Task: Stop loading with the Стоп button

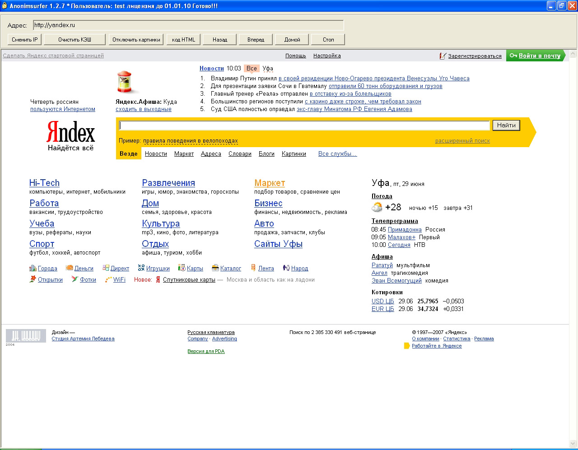Action: click(328, 40)
